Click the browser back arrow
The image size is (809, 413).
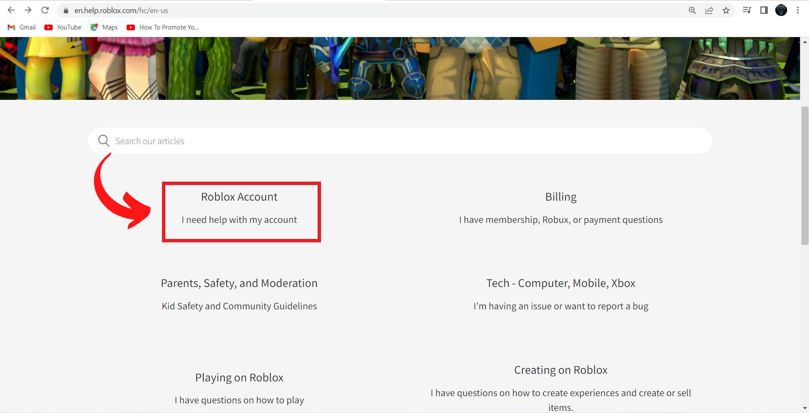(x=11, y=10)
